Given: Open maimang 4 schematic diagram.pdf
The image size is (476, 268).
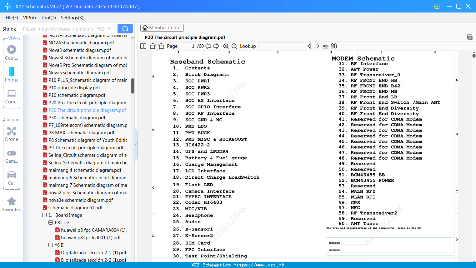Looking at the screenshot, I should click(85, 170).
